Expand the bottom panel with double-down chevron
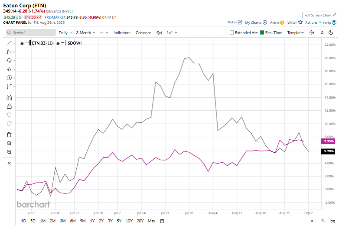The image size is (339, 228). [312, 221]
